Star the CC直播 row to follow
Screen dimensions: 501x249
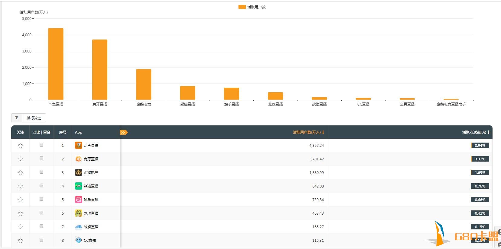point(20,240)
